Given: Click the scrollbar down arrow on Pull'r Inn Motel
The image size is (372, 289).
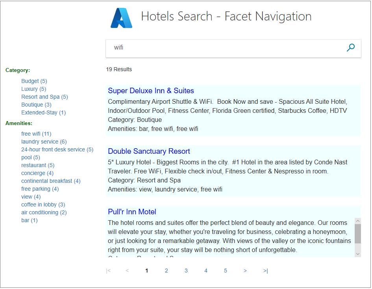Looking at the screenshot, I should click(358, 253).
